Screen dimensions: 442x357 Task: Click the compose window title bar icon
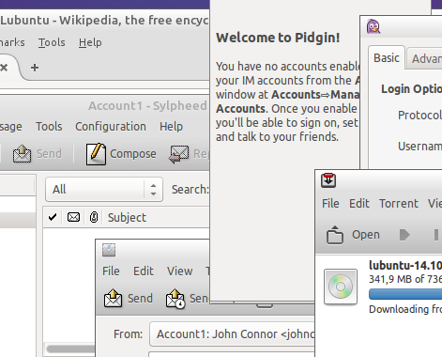[x=109, y=250]
